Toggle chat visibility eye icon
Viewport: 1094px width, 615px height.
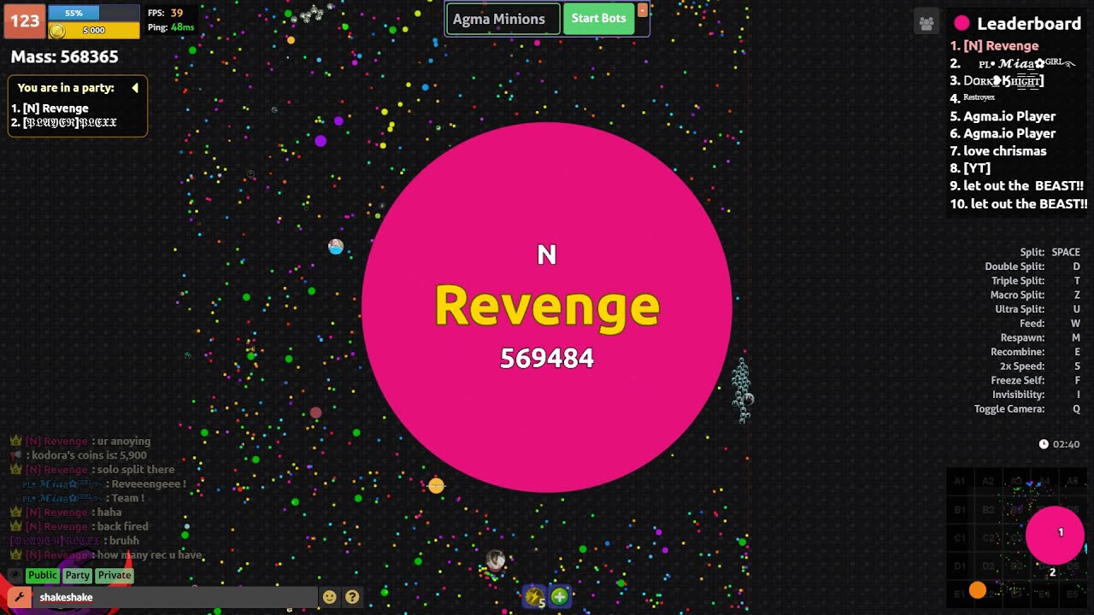[x=15, y=576]
